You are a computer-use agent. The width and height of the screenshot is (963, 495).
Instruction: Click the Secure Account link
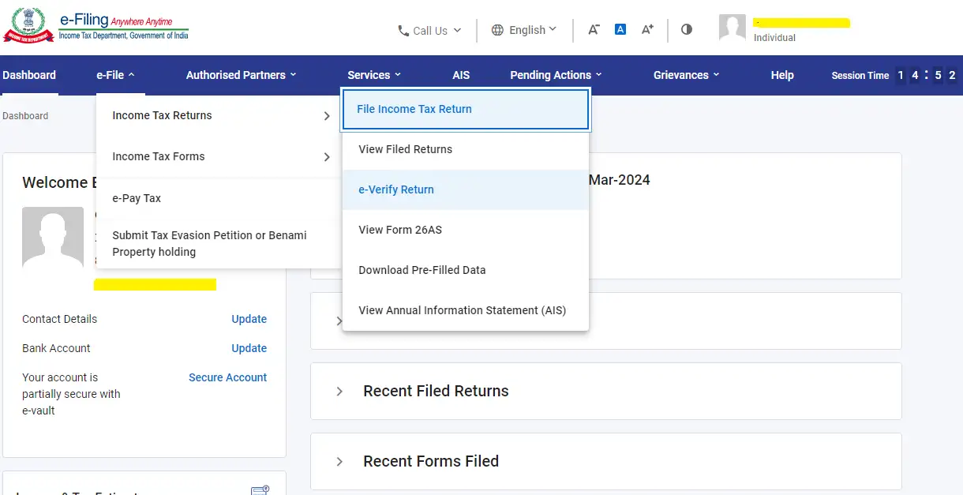coord(227,377)
